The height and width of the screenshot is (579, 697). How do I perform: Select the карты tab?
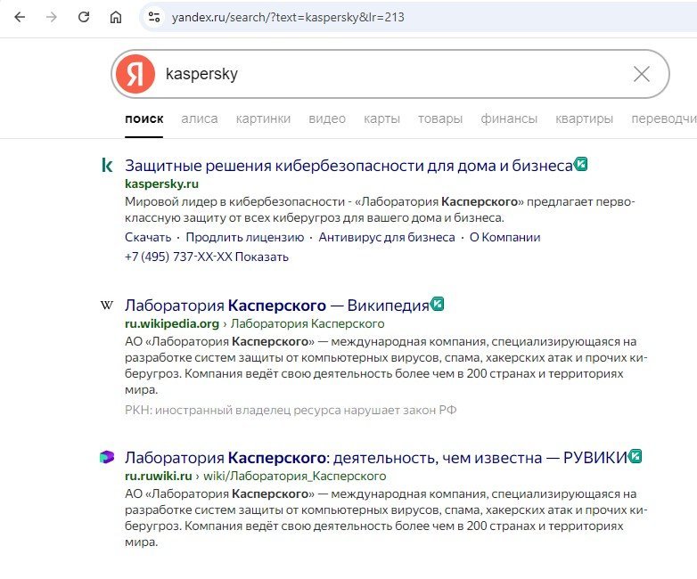[381, 118]
